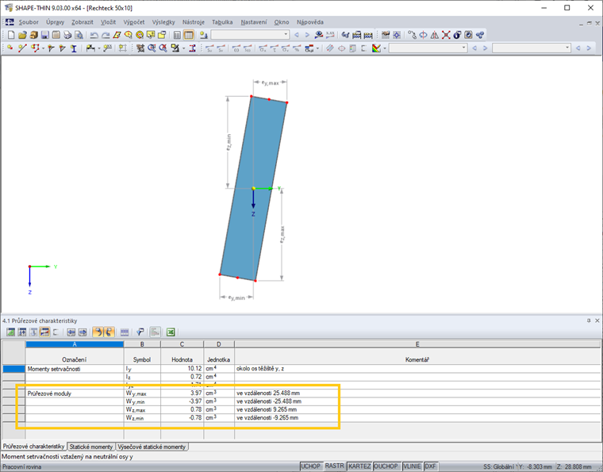Image resolution: width=603 pixels, height=472 pixels.
Task: Open the rightmost combo box in second toolbar
Action: 532,48
